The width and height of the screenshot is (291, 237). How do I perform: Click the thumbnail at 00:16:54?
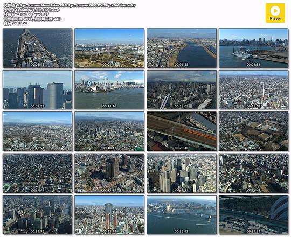click(38, 131)
